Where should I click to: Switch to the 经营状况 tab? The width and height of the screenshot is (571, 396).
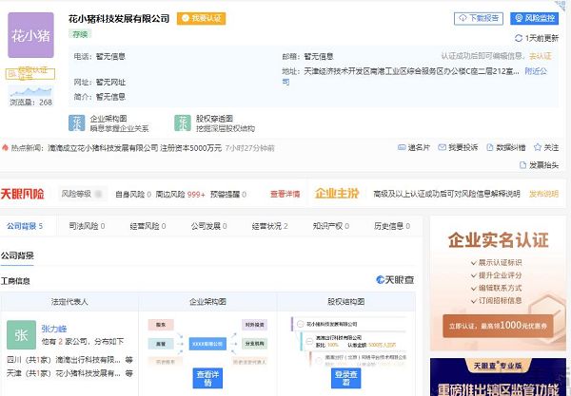[x=270, y=226]
